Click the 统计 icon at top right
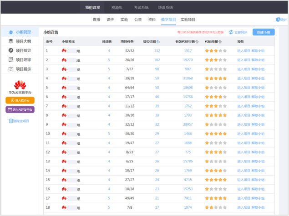This screenshot has height=216, width=289. 279,20
